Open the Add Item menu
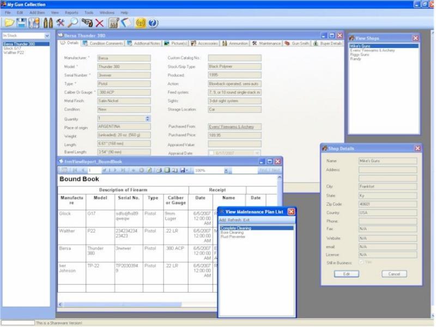Screen dimensions: 436x327 [x=37, y=13]
